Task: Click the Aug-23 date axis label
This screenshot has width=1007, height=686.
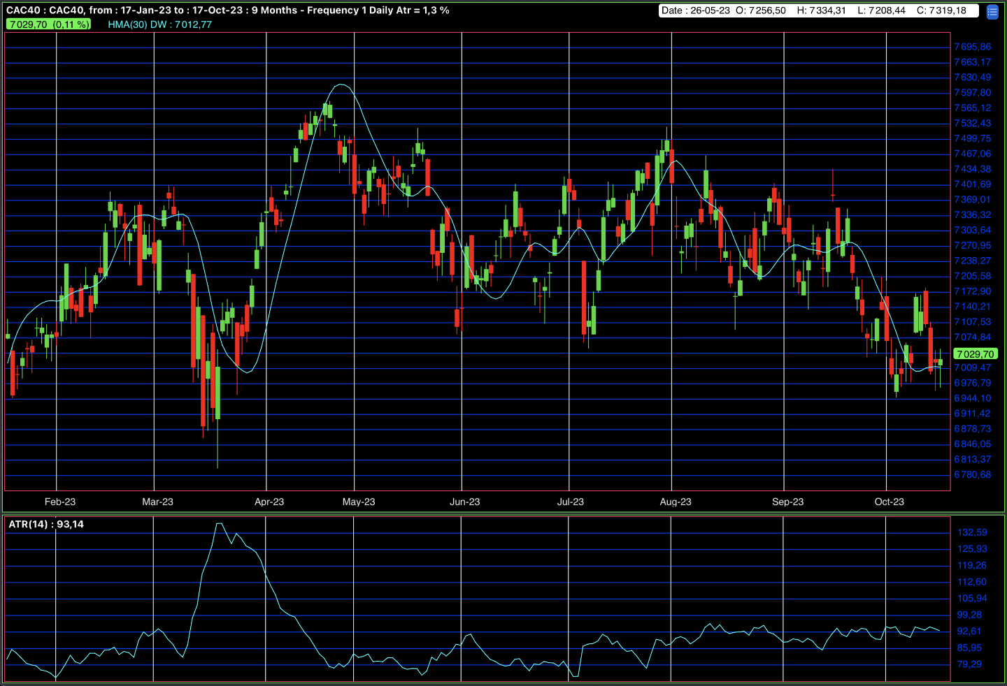Action: point(676,502)
